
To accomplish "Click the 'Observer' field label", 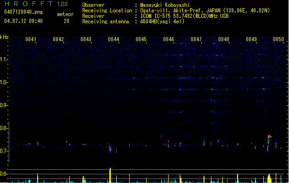I will pos(93,5).
